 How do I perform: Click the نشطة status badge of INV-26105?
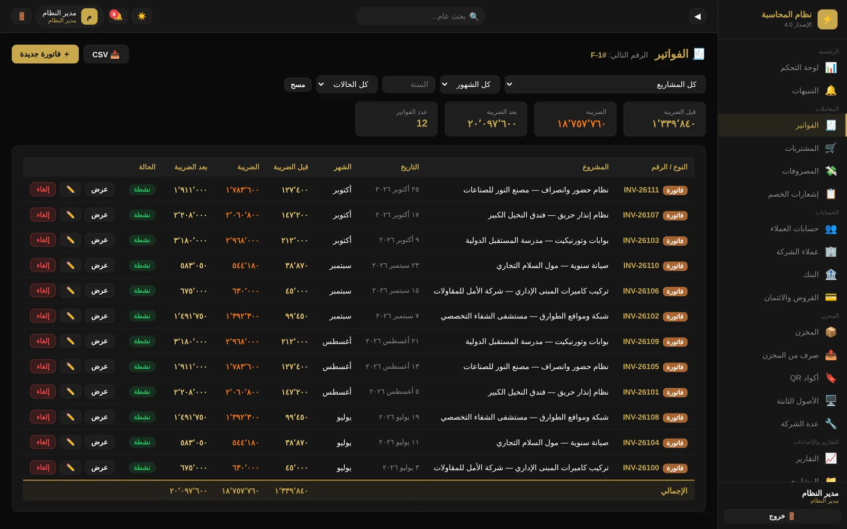(x=142, y=367)
